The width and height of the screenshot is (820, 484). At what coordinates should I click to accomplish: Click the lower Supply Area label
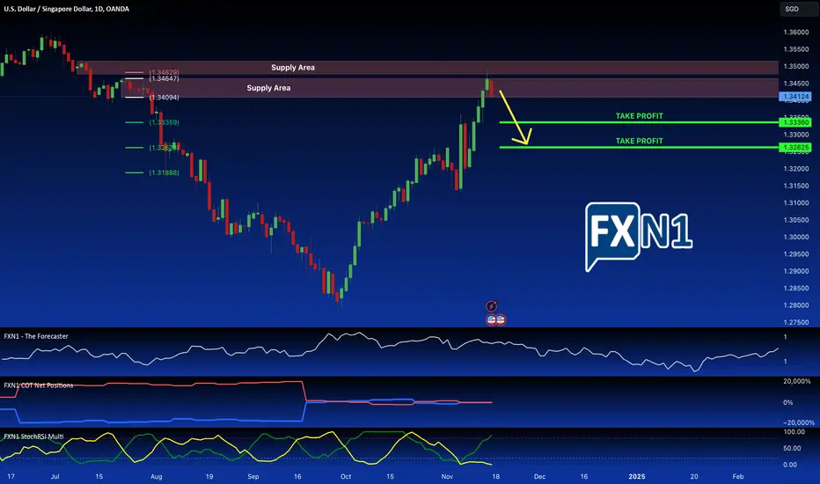click(x=268, y=88)
